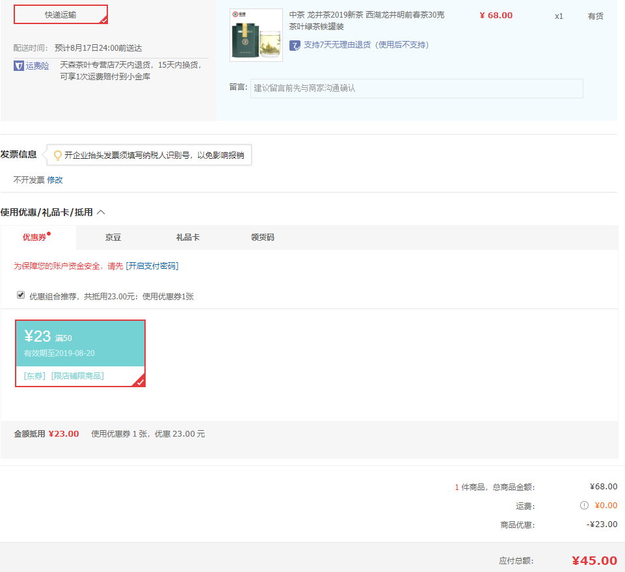Click the 运费险 shield icon
Viewport: 625px width, 572px height.
[19, 66]
